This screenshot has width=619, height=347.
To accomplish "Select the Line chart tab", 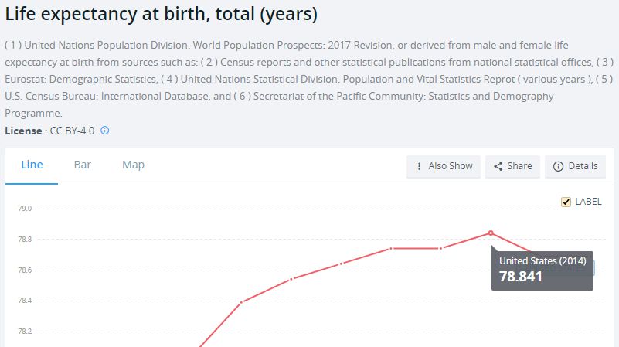I will pos(32,165).
